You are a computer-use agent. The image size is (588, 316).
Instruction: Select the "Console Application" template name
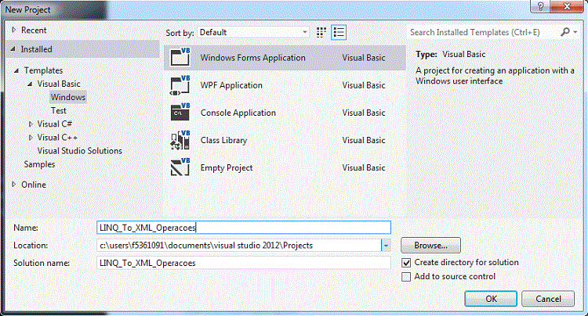pos(238,113)
